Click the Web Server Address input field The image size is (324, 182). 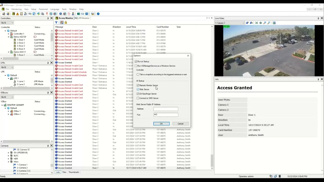pyautogui.click(x=166, y=109)
